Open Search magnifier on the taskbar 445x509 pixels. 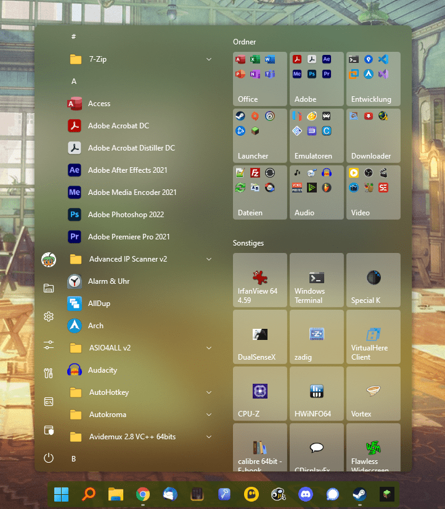click(88, 494)
